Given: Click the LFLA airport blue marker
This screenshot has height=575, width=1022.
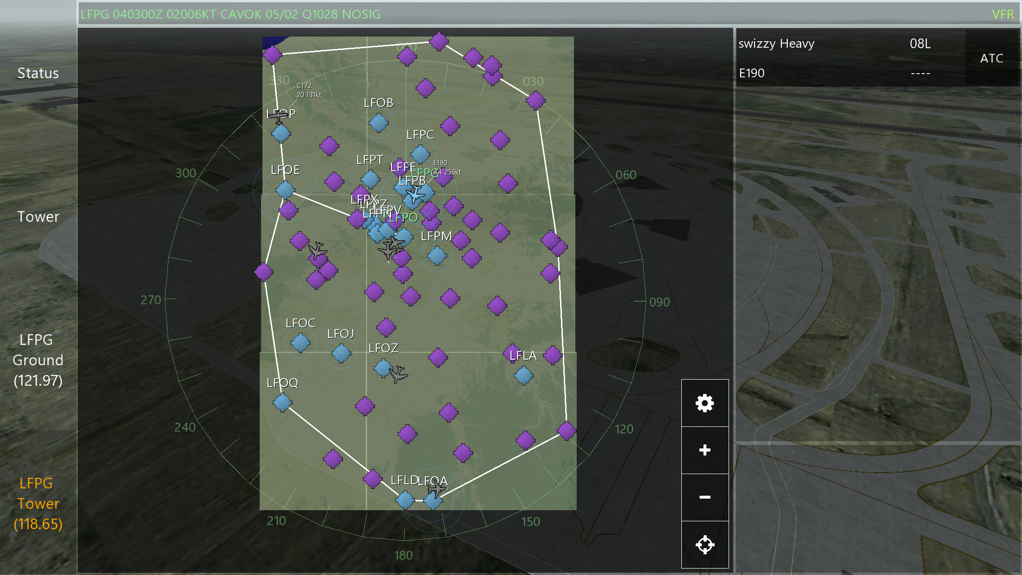Looking at the screenshot, I should (523, 375).
